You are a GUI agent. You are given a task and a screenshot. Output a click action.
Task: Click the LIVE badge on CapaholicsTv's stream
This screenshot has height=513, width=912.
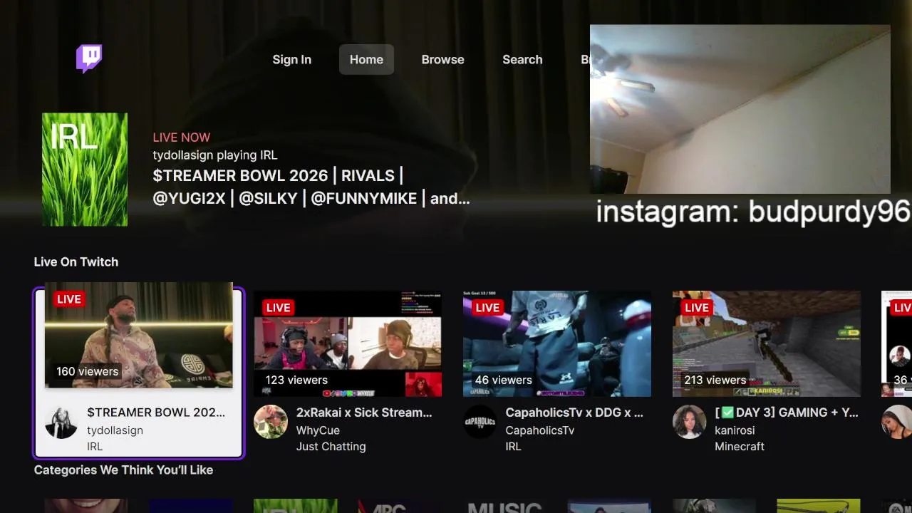487,308
